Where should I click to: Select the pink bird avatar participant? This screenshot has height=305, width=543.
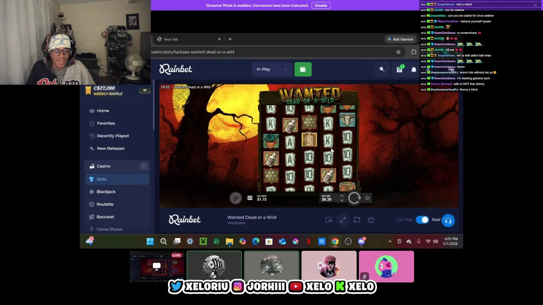click(x=386, y=266)
